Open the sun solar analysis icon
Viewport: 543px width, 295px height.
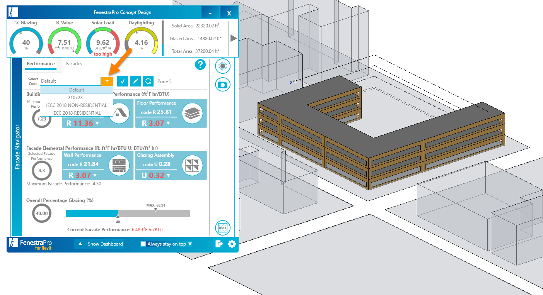coord(222,66)
